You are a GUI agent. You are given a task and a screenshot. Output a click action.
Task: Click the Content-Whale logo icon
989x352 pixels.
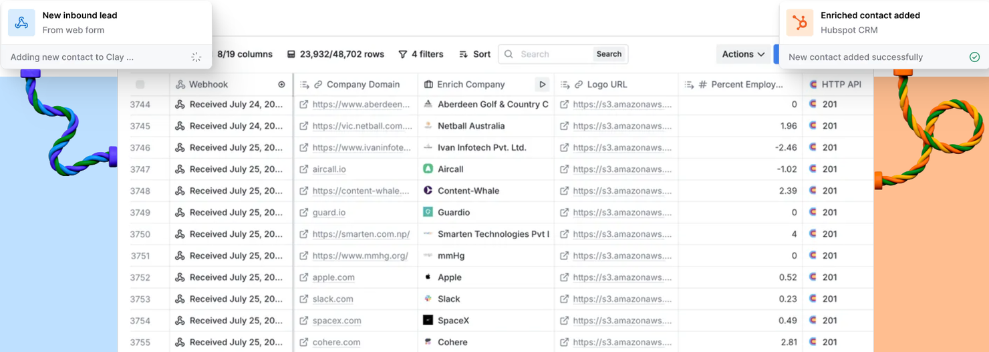[428, 191]
